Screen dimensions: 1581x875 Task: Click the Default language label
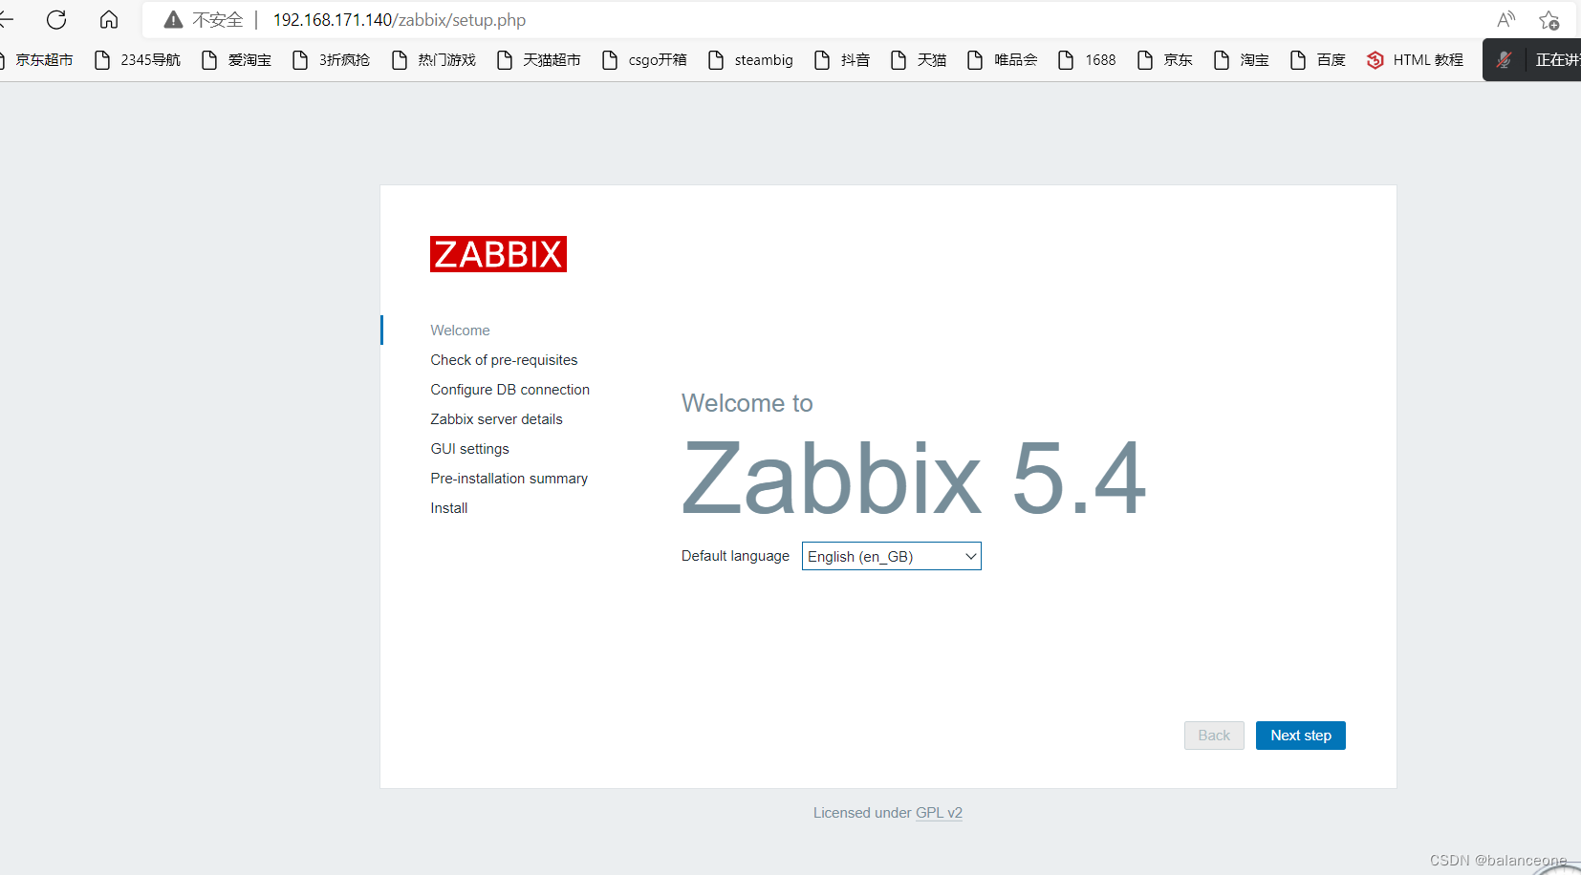pyautogui.click(x=735, y=556)
